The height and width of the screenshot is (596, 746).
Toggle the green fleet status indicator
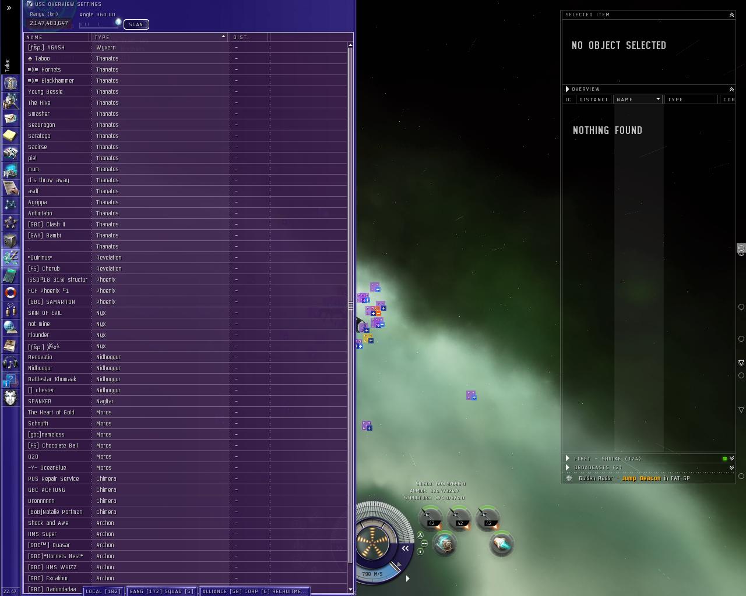tap(724, 459)
